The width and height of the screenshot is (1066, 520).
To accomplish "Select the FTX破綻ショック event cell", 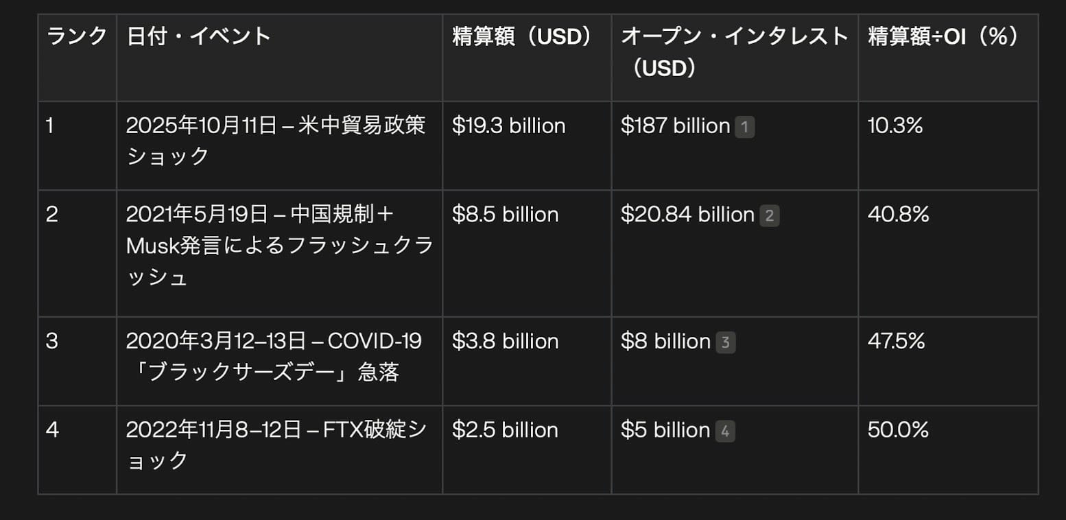I will coord(276,445).
